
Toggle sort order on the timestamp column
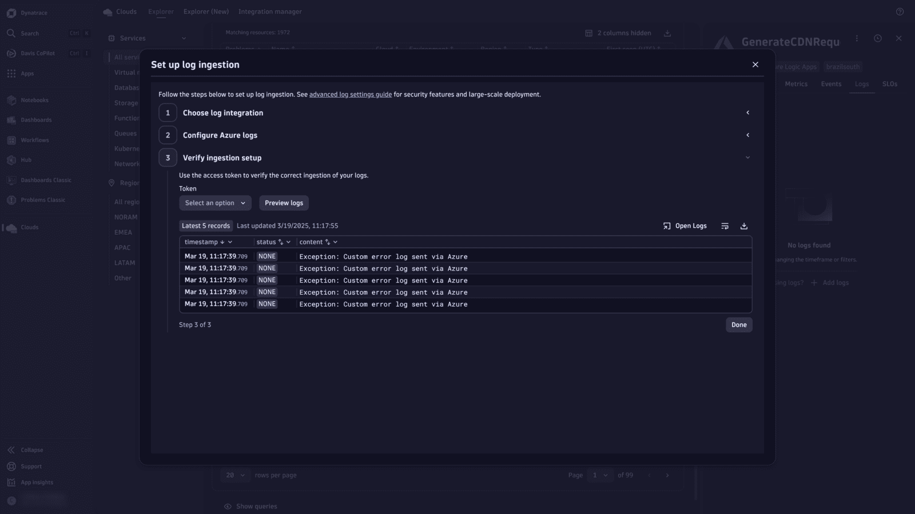coord(222,242)
